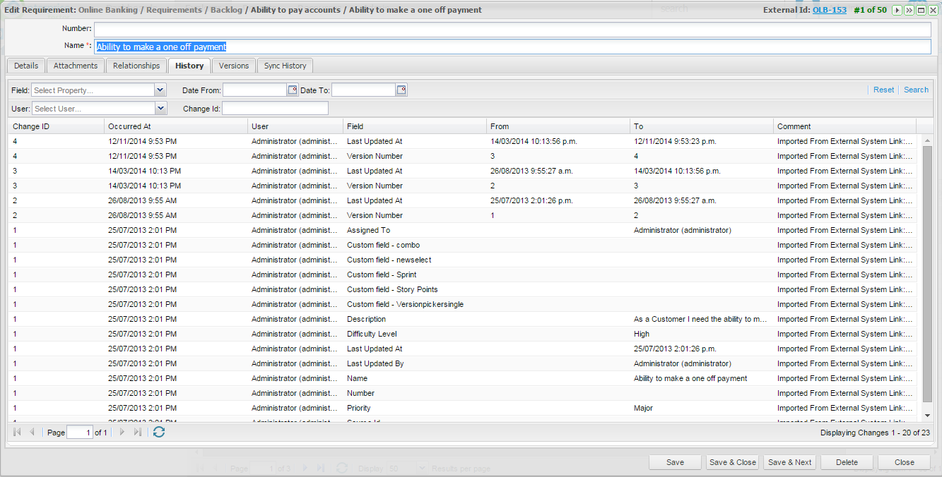
Task: Go to the next requirement using the arrow icon
Action: coord(897,10)
